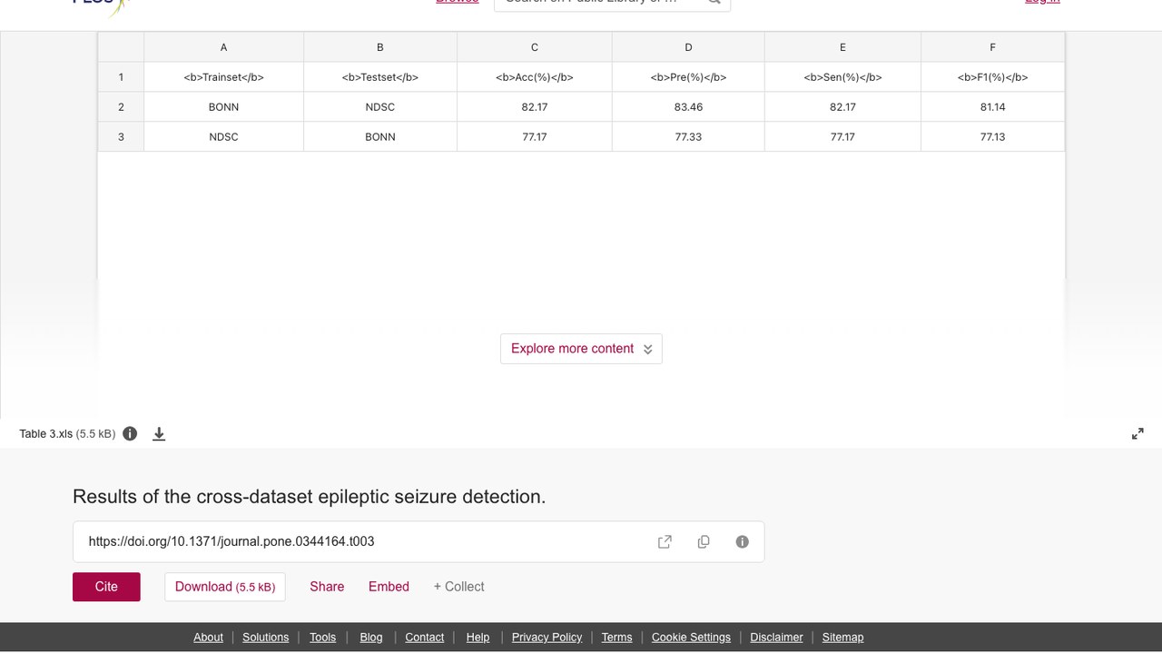This screenshot has height=654, width=1162.
Task: Click the info icon in DOI field
Action: coord(743,541)
